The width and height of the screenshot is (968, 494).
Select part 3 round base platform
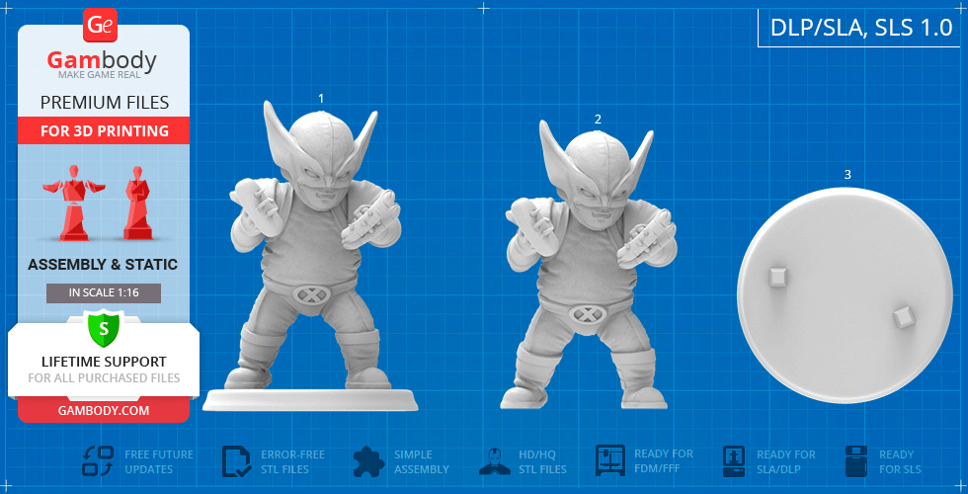(844, 295)
